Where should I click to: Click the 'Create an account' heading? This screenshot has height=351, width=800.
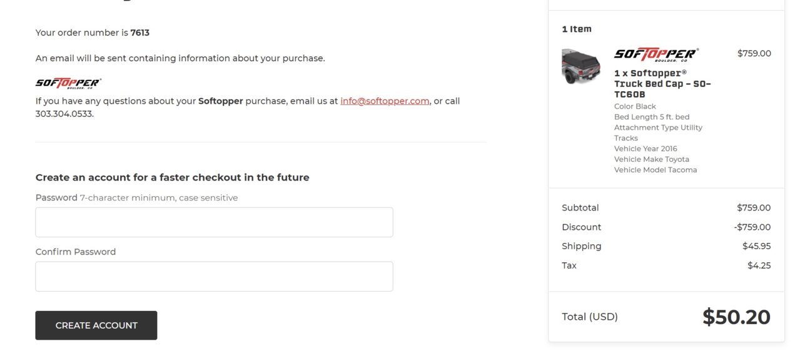[x=173, y=177]
